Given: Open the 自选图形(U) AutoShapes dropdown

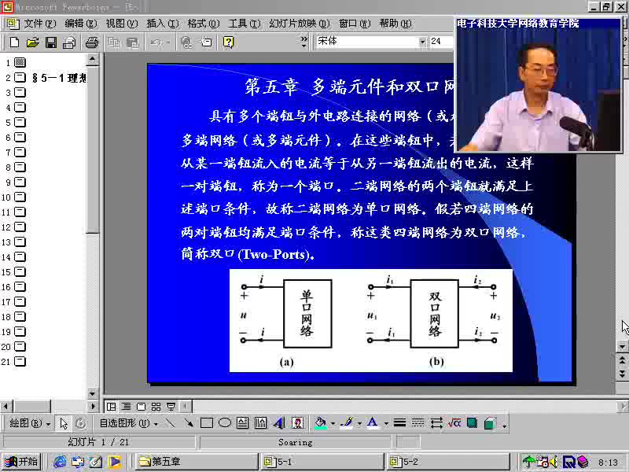Looking at the screenshot, I should coord(128,423).
